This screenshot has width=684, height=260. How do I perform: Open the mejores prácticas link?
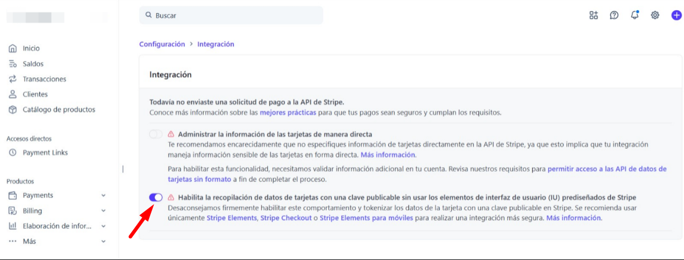[x=288, y=113]
